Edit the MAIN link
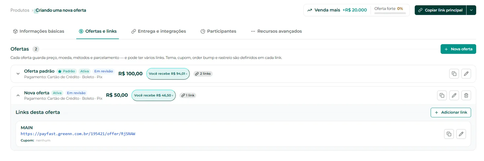The width and height of the screenshot is (484, 161). (461, 134)
